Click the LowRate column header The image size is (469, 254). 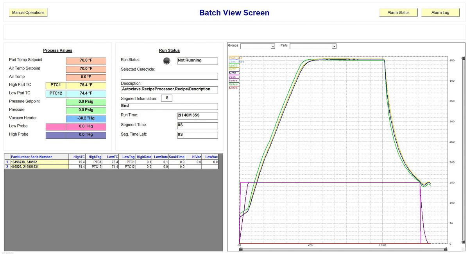(x=160, y=157)
